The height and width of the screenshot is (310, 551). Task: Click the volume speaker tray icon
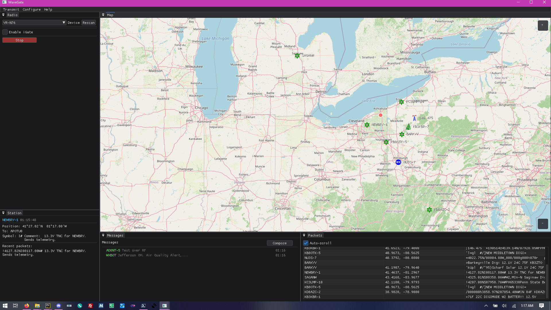(x=504, y=306)
